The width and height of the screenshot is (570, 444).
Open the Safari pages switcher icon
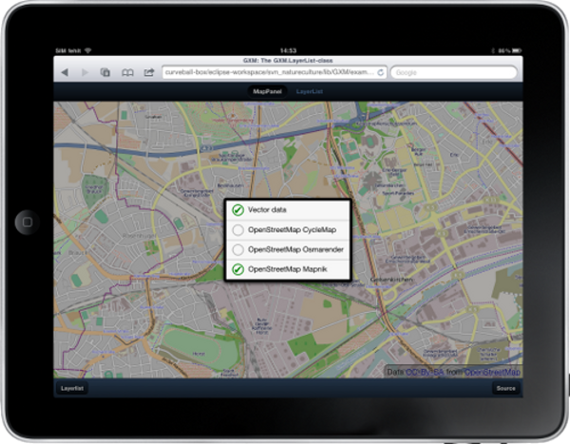coord(105,72)
